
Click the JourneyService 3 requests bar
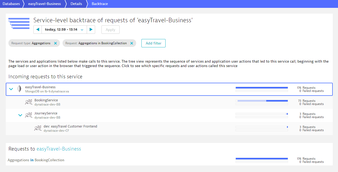[262, 114]
